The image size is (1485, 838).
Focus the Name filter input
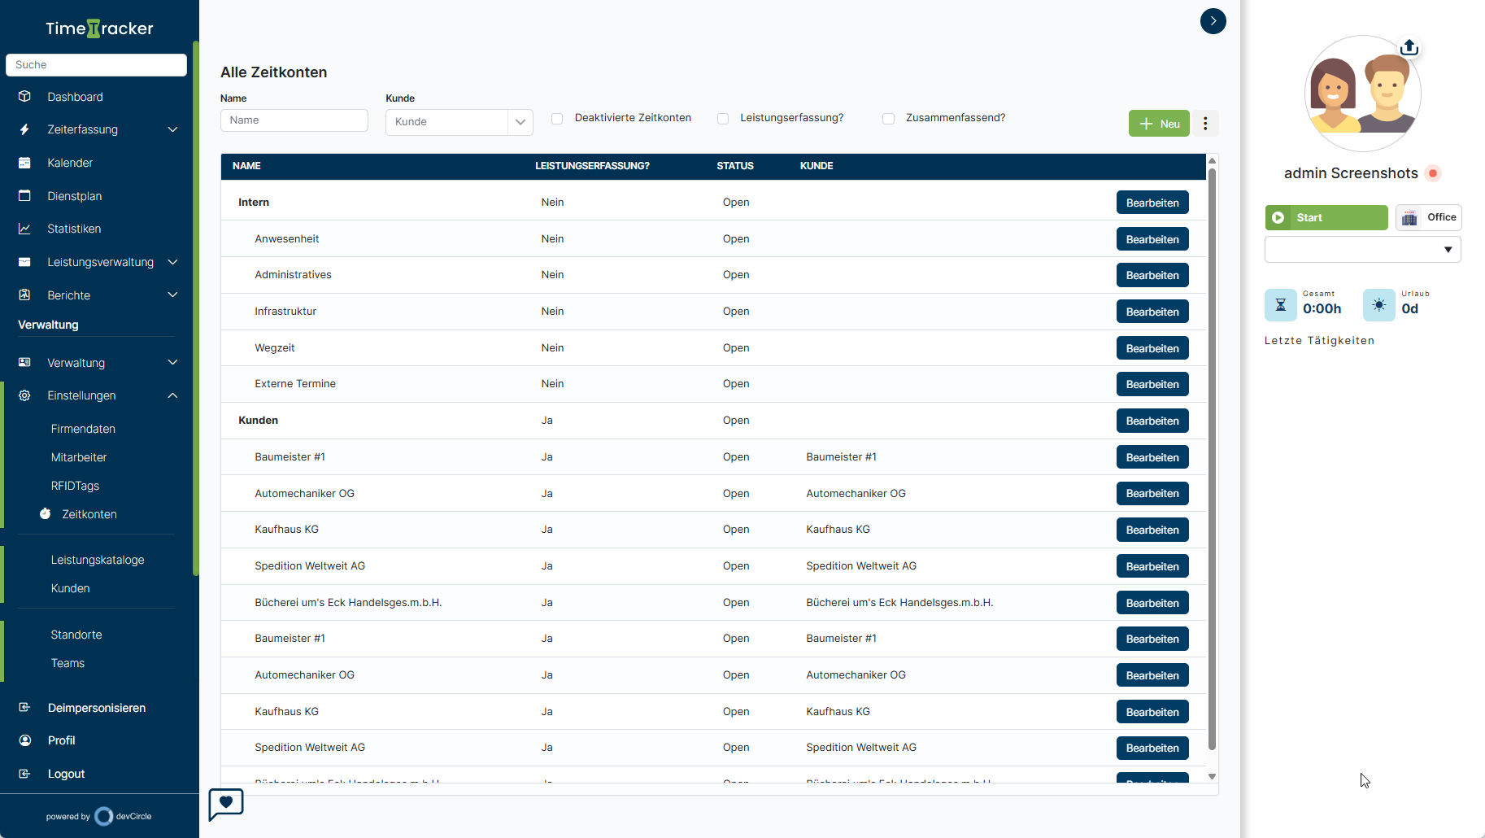294,120
